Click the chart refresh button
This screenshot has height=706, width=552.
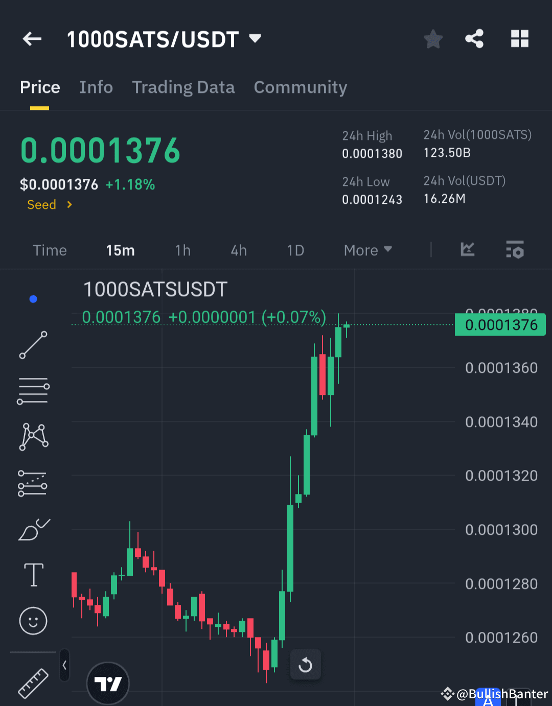pyautogui.click(x=305, y=665)
